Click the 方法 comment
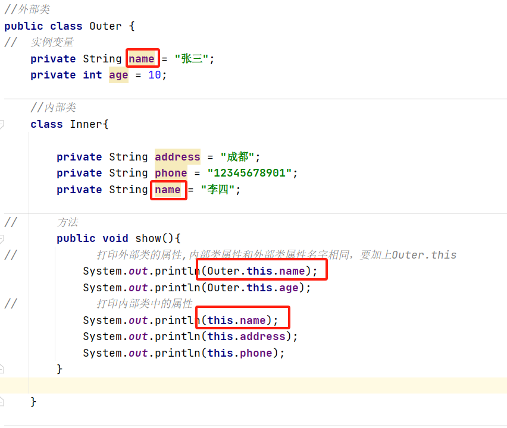Viewport: 507px width, 428px height. click(68, 222)
